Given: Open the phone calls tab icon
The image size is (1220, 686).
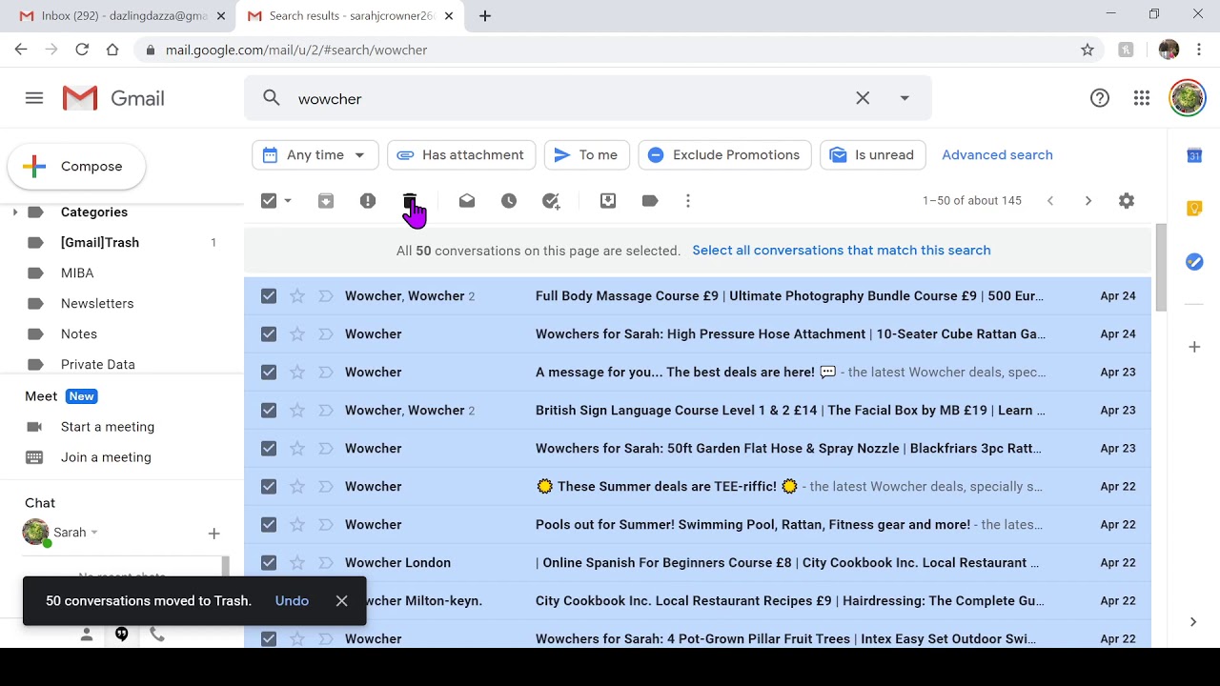Looking at the screenshot, I should pyautogui.click(x=157, y=635).
